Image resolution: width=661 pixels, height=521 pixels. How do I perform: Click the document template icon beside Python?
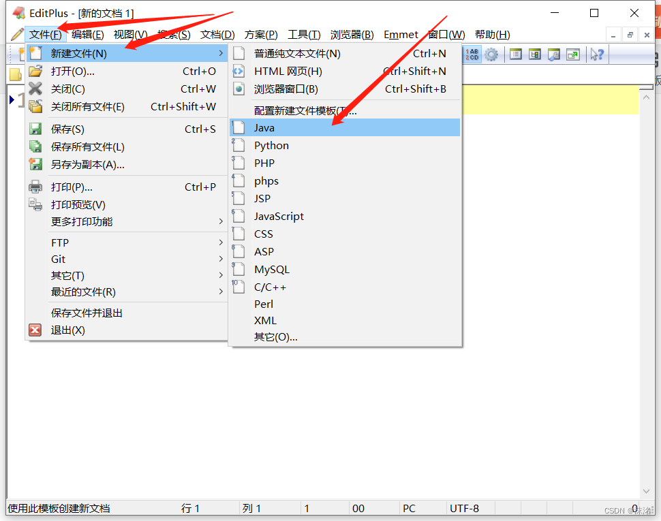click(239, 145)
